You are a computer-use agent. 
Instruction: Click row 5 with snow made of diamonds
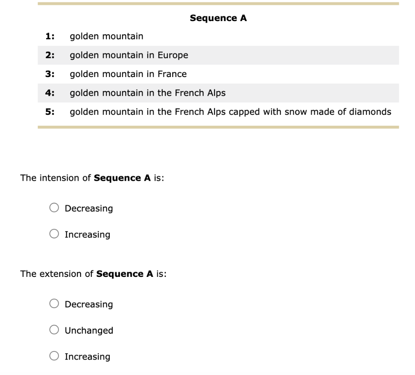click(x=231, y=112)
